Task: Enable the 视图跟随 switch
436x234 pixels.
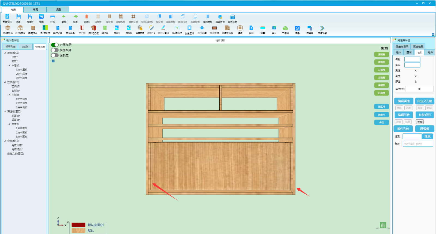Action: [55, 50]
